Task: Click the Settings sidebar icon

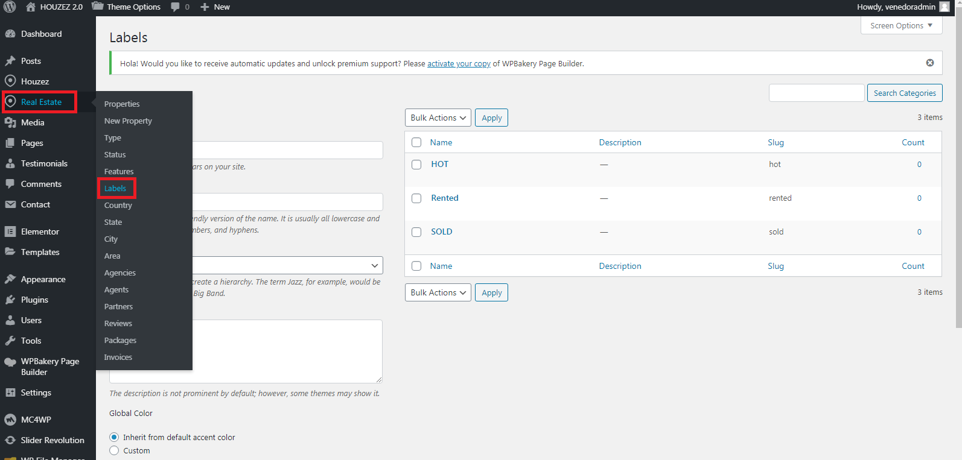Action: click(10, 392)
